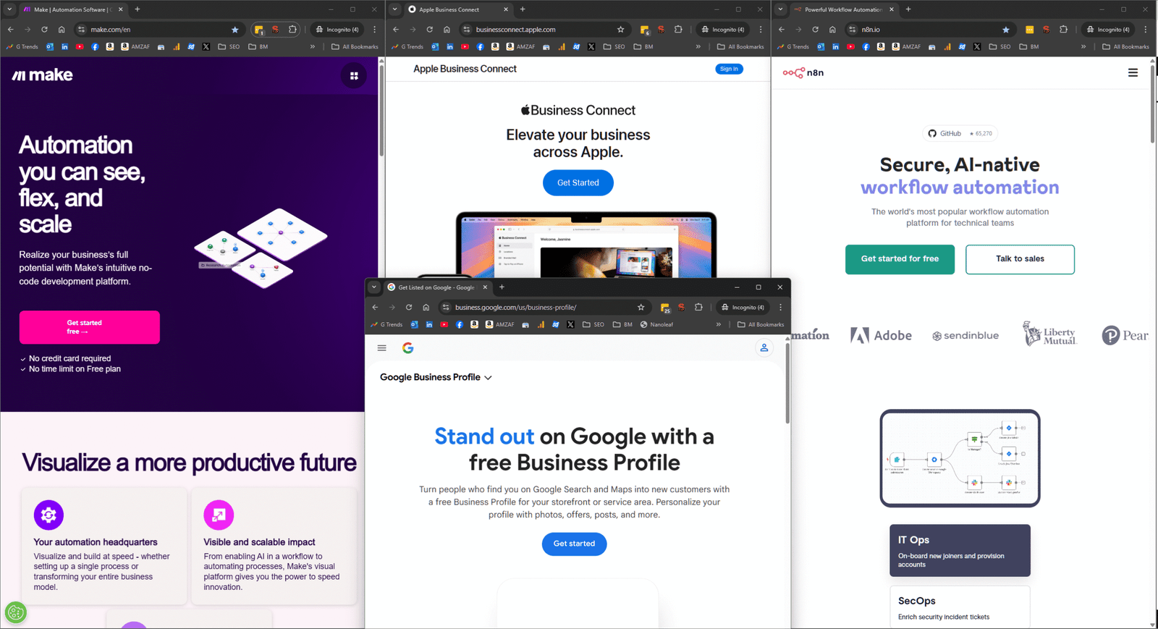This screenshot has height=629, width=1158.
Task: Click the bookmark star in n8n.io window
Action: [1006, 30]
